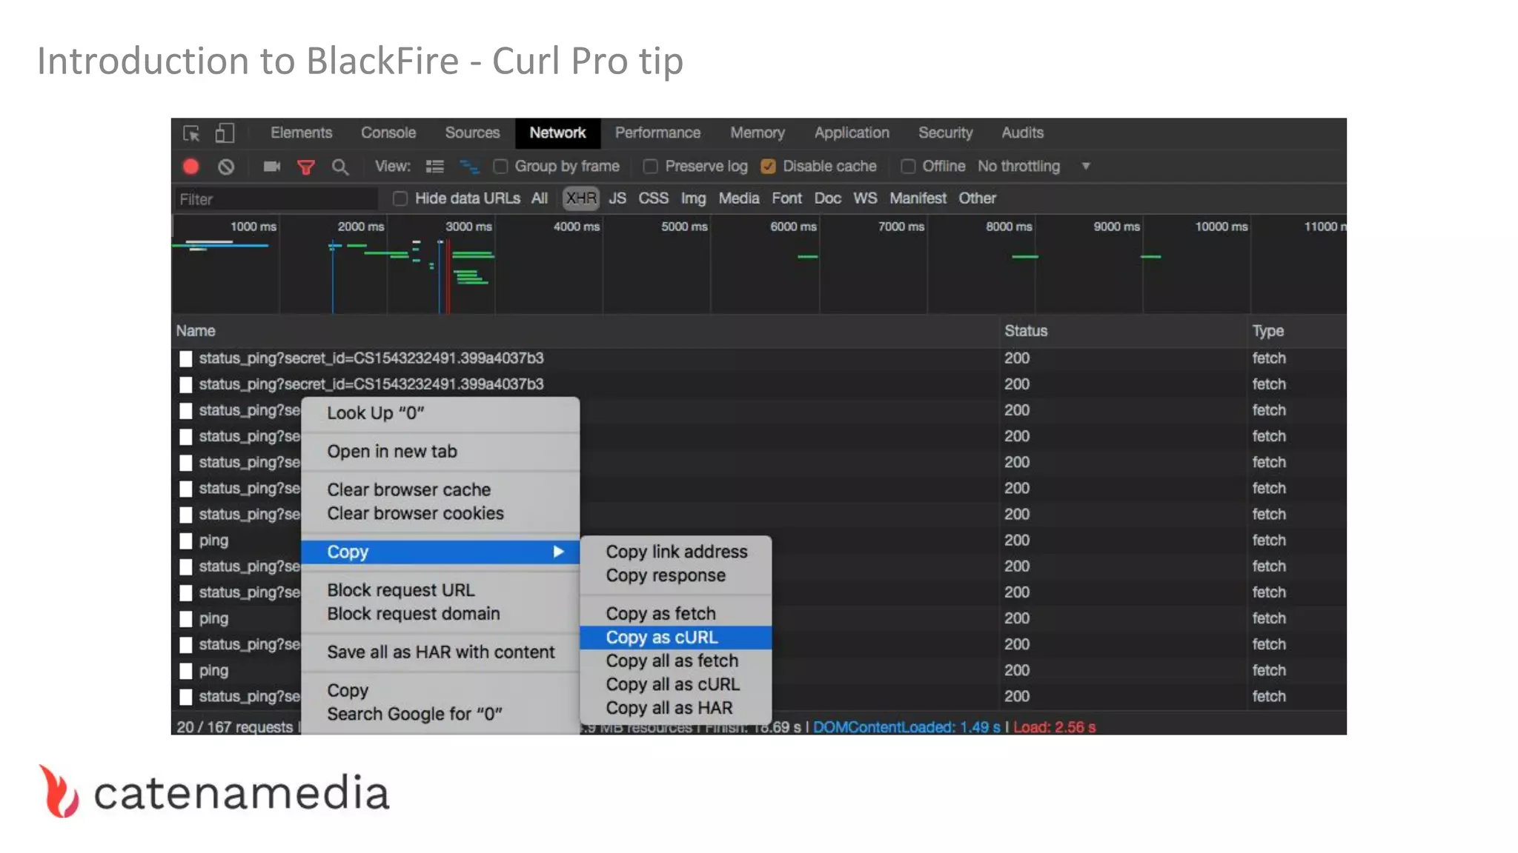Screen dimensions: 1518x853
Task: Select Clear browser cache
Action: click(440, 490)
